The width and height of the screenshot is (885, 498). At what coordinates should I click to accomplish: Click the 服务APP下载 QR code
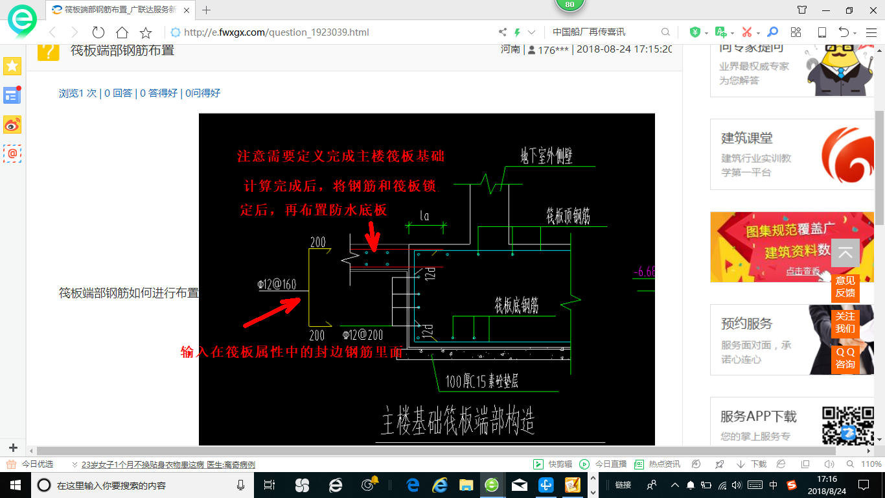pyautogui.click(x=848, y=424)
